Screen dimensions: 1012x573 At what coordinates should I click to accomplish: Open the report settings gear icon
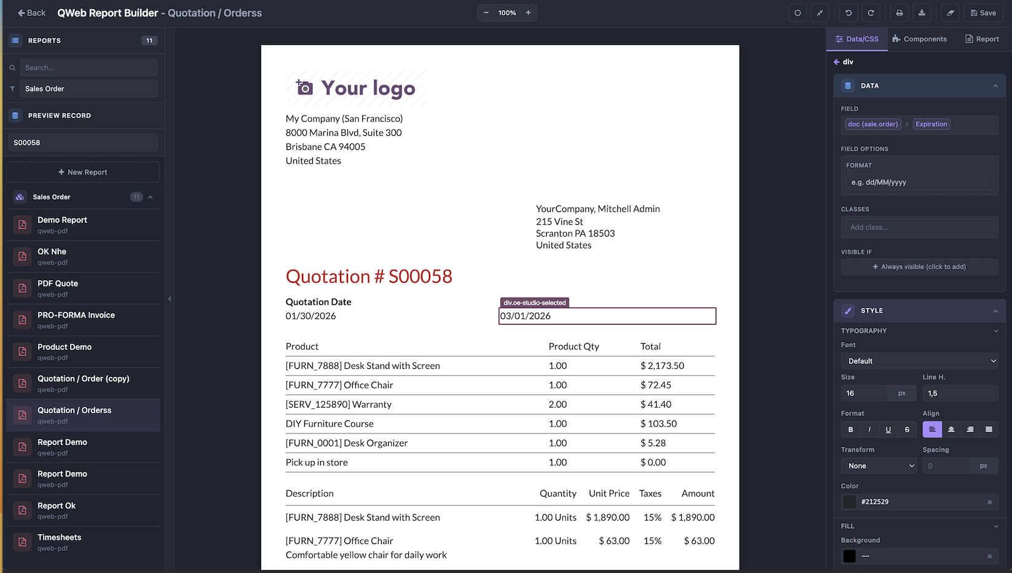(x=797, y=12)
